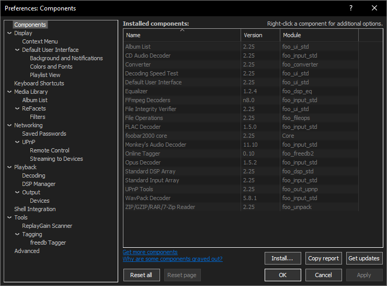The width and height of the screenshot is (387, 286).
Task: Collapse the Networking tree branch
Action: click(9, 125)
